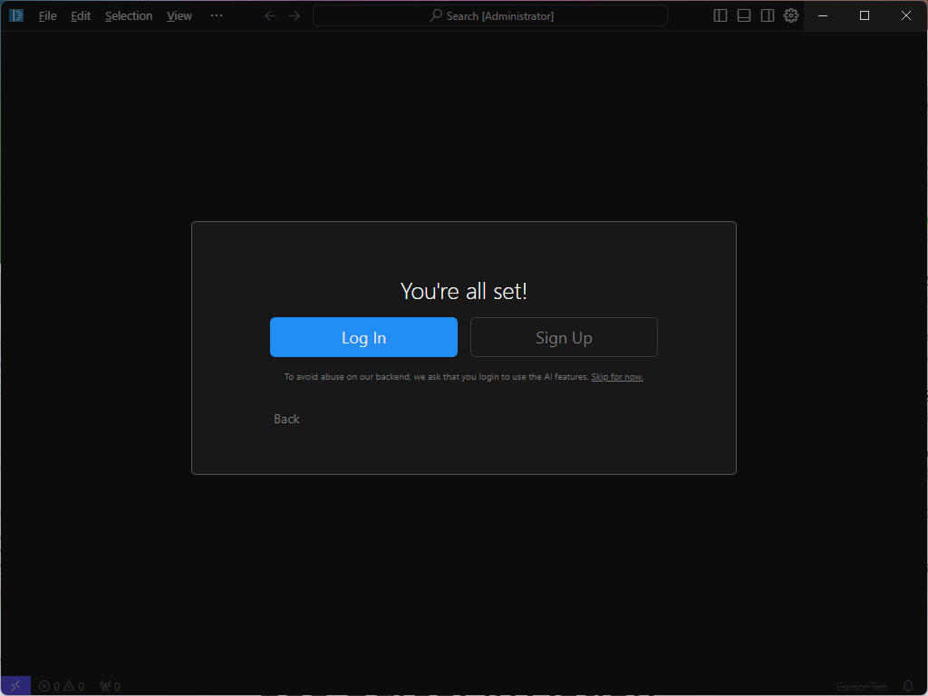Toggle the bottom panel layout icon
This screenshot has height=696, width=928.
pyautogui.click(x=744, y=16)
